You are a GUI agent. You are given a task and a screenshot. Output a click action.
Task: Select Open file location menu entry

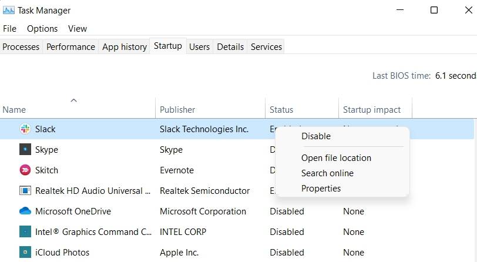coord(336,158)
